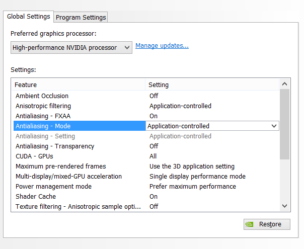Click Single display performance mode value
The image size is (304, 249).
tap(197, 177)
